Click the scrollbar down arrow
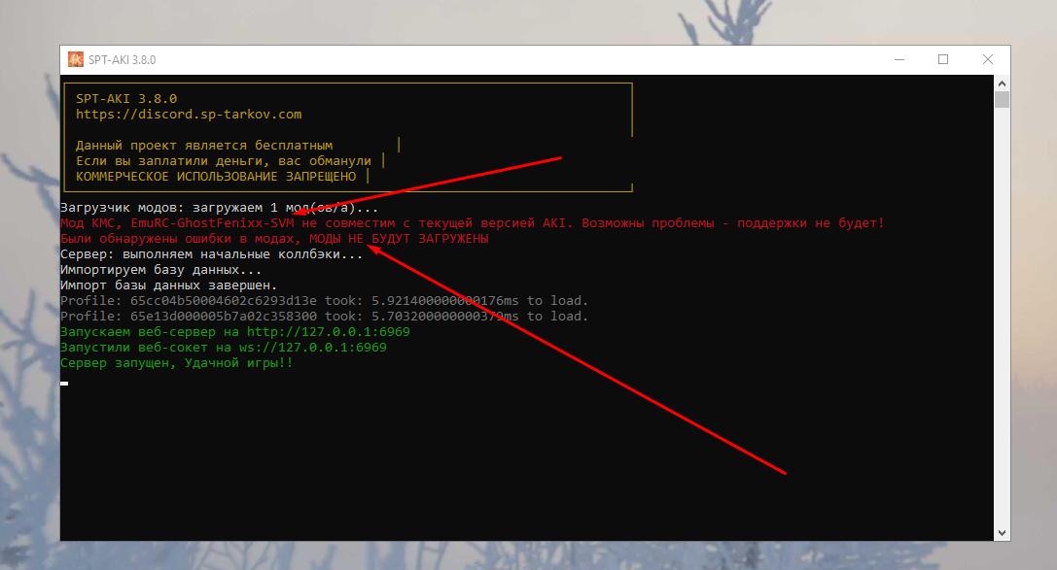The height and width of the screenshot is (570, 1057). [x=1002, y=532]
